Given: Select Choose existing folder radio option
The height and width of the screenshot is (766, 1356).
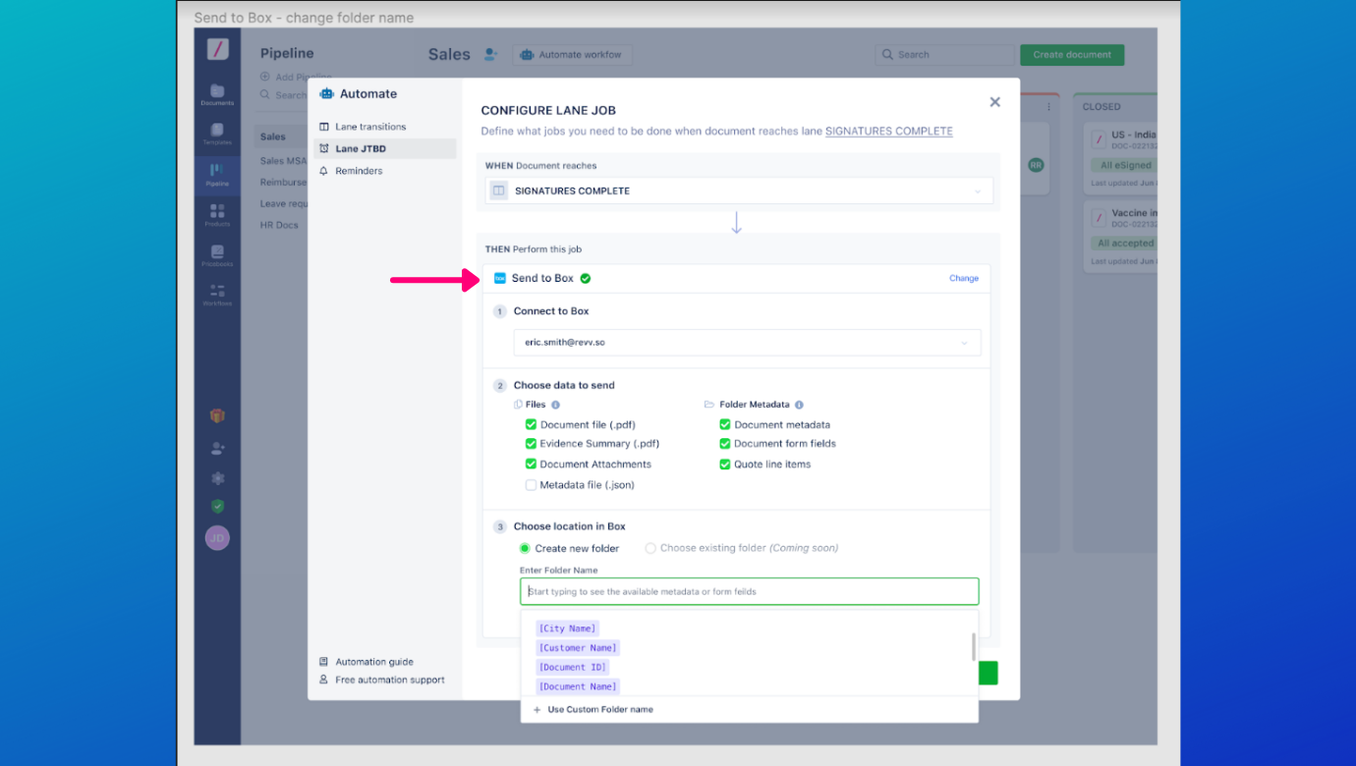Looking at the screenshot, I should [x=650, y=548].
